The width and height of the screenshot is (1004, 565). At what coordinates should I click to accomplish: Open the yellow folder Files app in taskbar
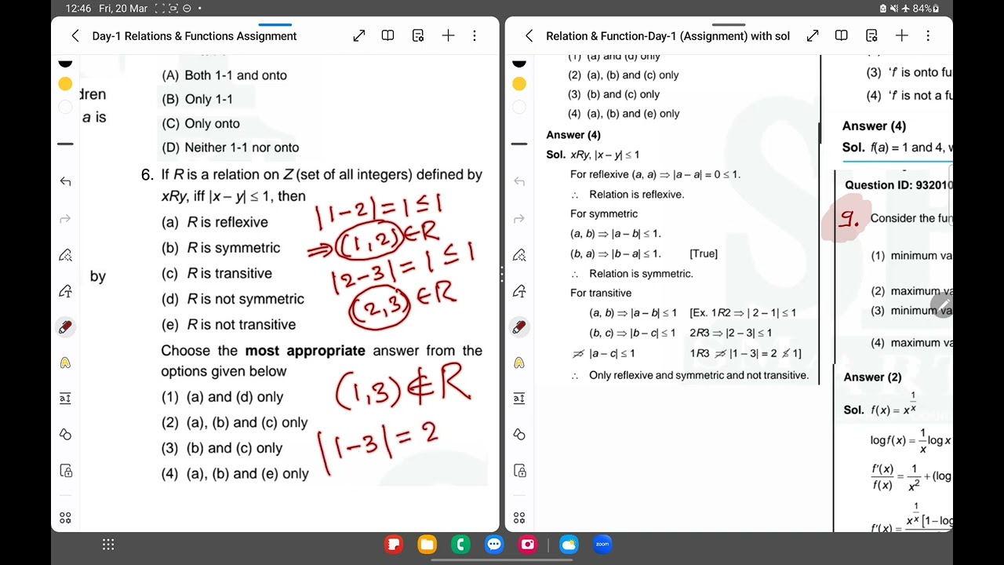[427, 544]
